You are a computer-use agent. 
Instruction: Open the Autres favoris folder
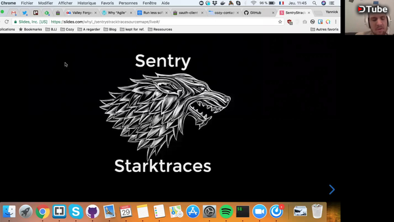tap(324, 29)
